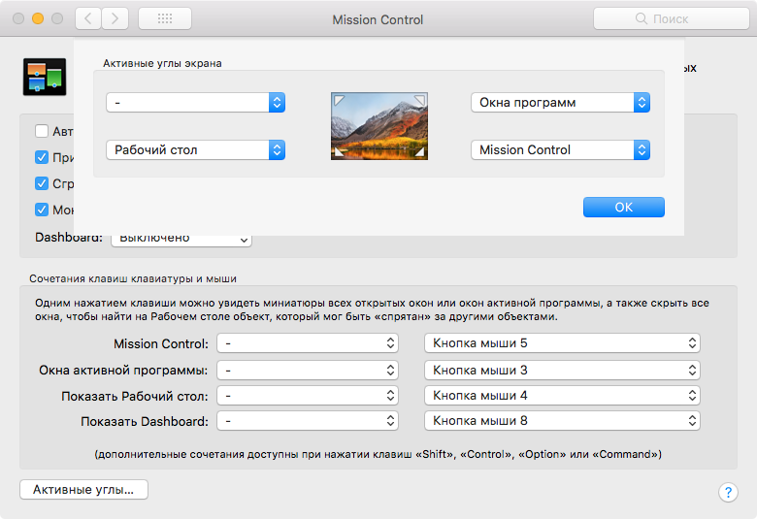Open top-left hot corner dropdown

pos(195,103)
